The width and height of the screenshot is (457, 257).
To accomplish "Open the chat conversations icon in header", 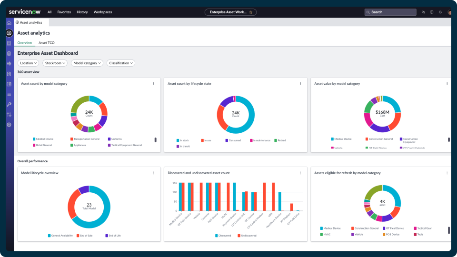I will point(423,12).
